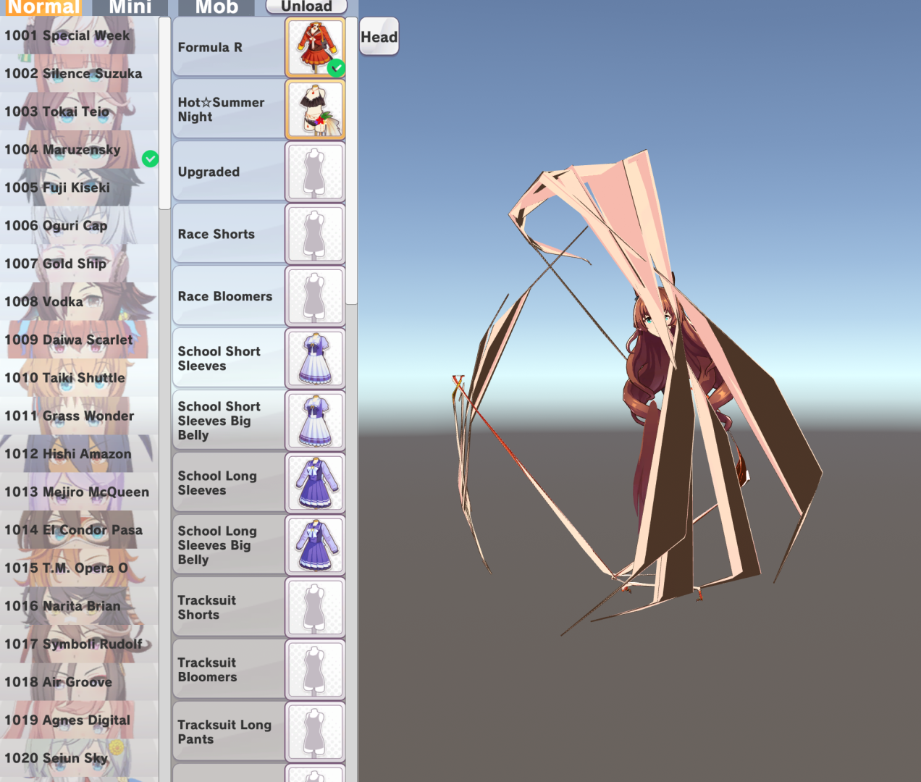Choose Tracksuit Long Pants mannequin icon
921x782 pixels.
click(315, 732)
